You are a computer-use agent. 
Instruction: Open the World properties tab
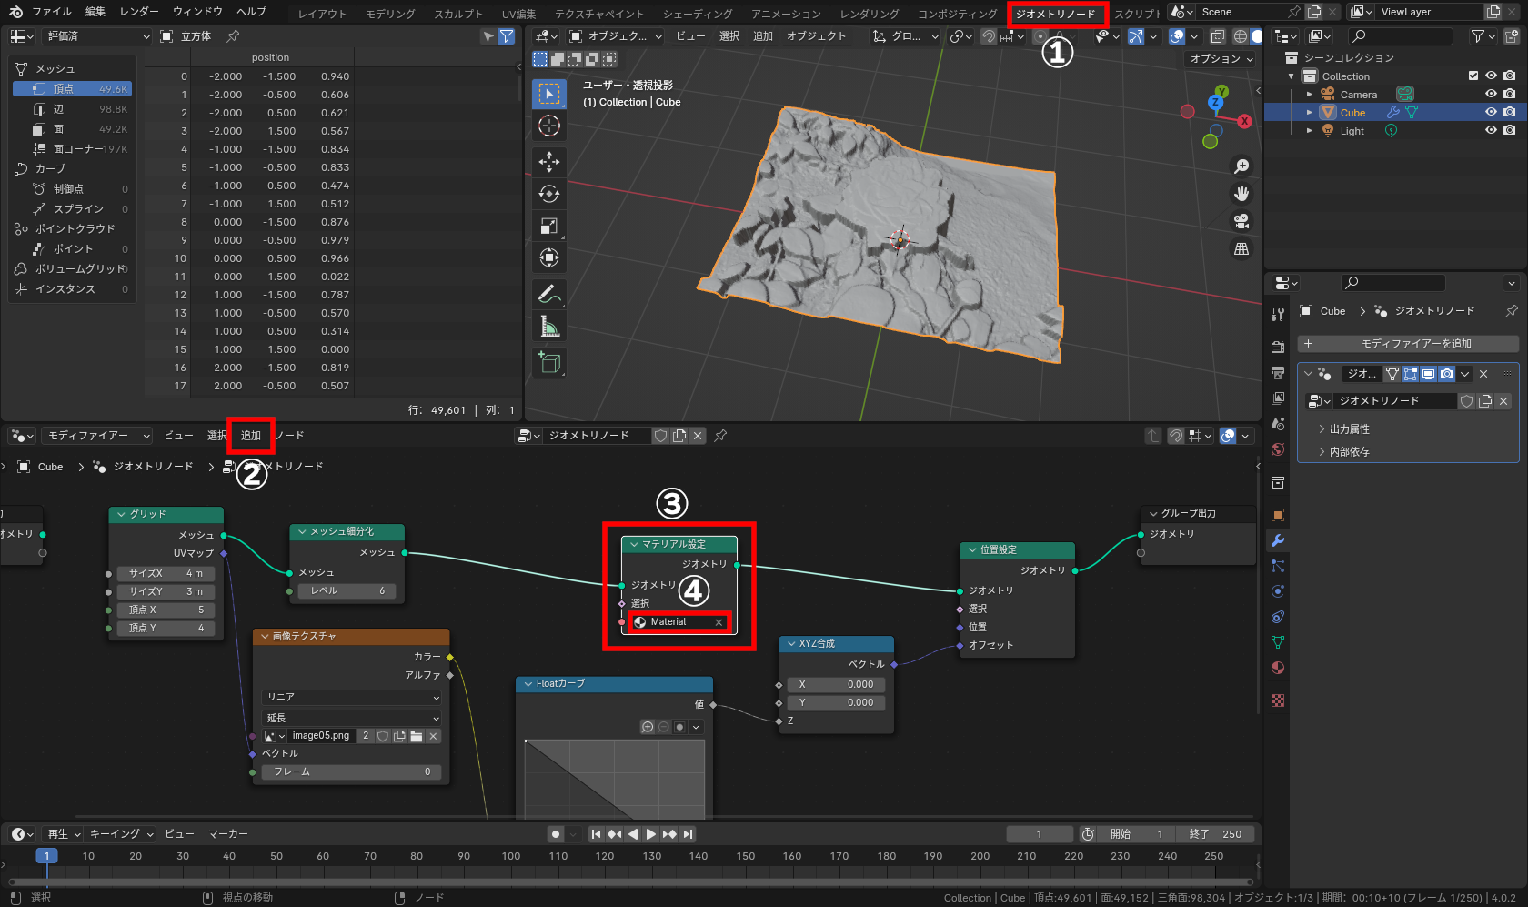[1278, 449]
